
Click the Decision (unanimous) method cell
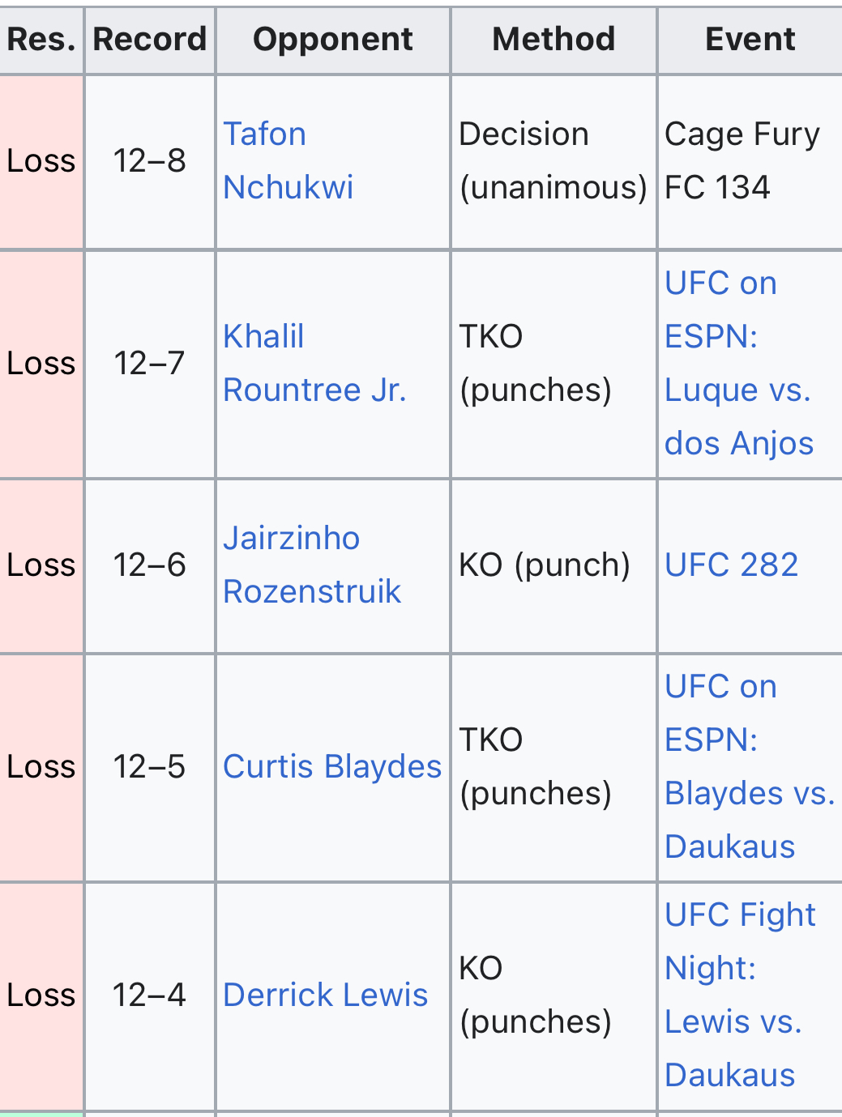[x=553, y=161]
